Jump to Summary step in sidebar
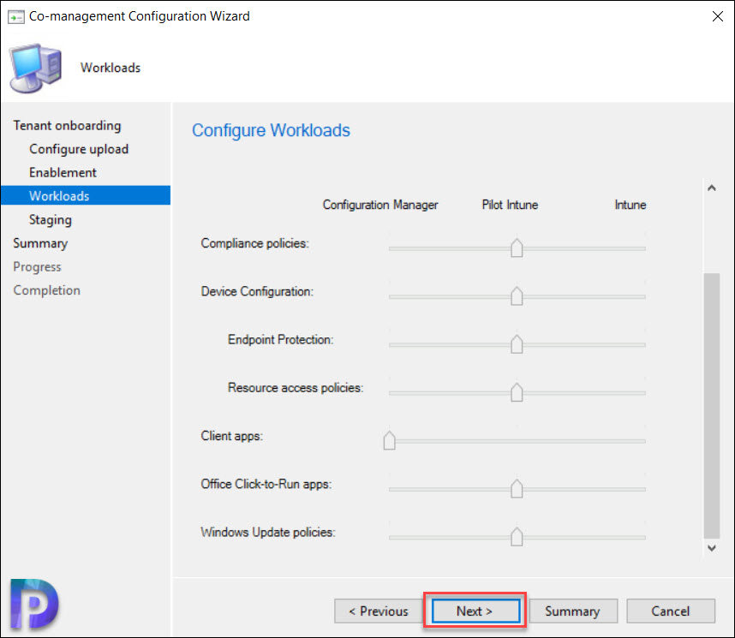Viewport: 735px width, 638px height. pos(40,243)
